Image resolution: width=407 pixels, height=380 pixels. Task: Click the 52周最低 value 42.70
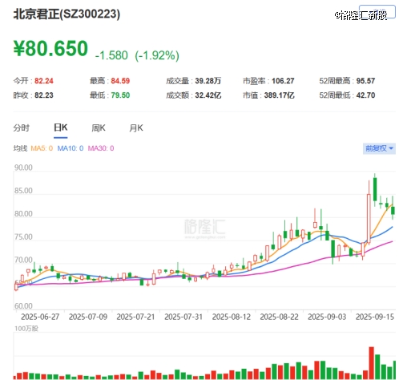tap(365, 95)
